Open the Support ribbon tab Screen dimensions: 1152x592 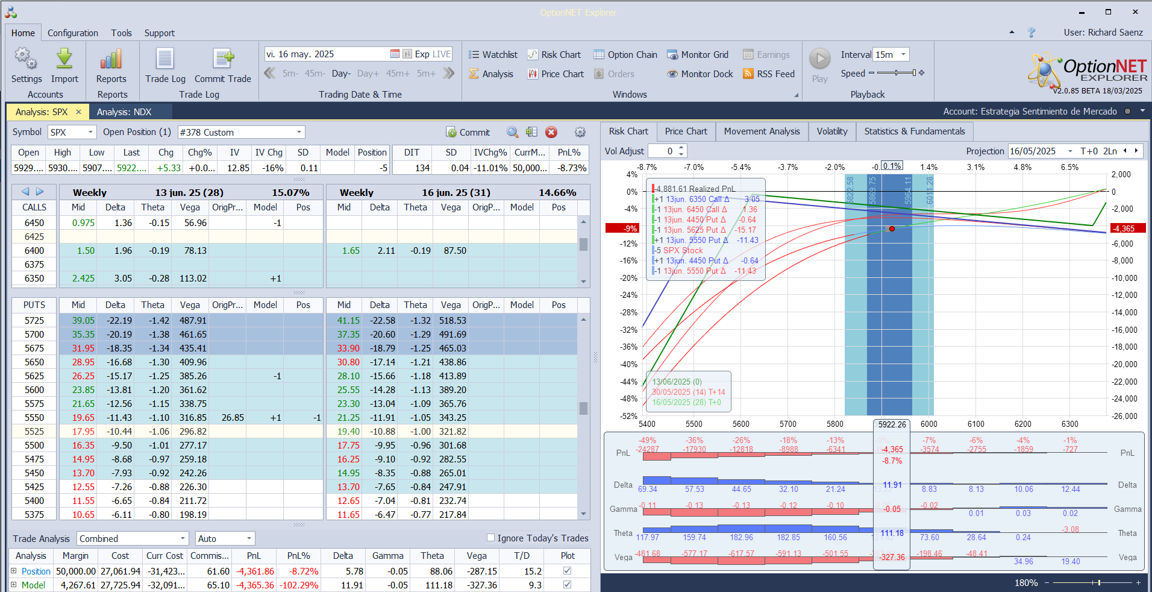coord(160,33)
